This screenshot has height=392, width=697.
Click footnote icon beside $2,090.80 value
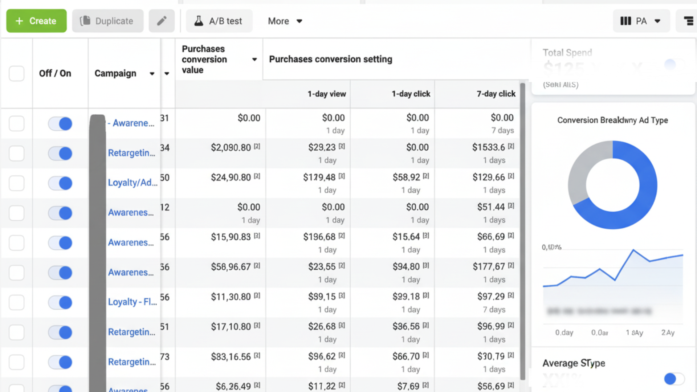pyautogui.click(x=257, y=147)
